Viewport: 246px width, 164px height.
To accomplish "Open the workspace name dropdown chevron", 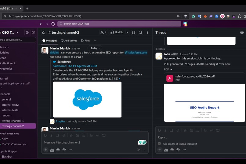I will pos(17,32).
